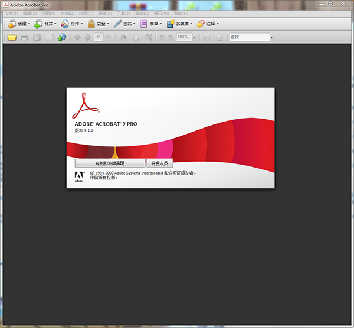Expand the 协作 (Collaborate) task menu
354x328 pixels.
pyautogui.click(x=72, y=24)
